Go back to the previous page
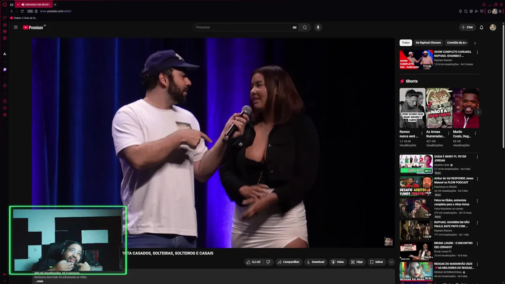 [11, 11]
